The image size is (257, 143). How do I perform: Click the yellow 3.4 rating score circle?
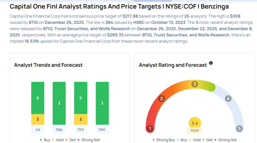point(195,123)
